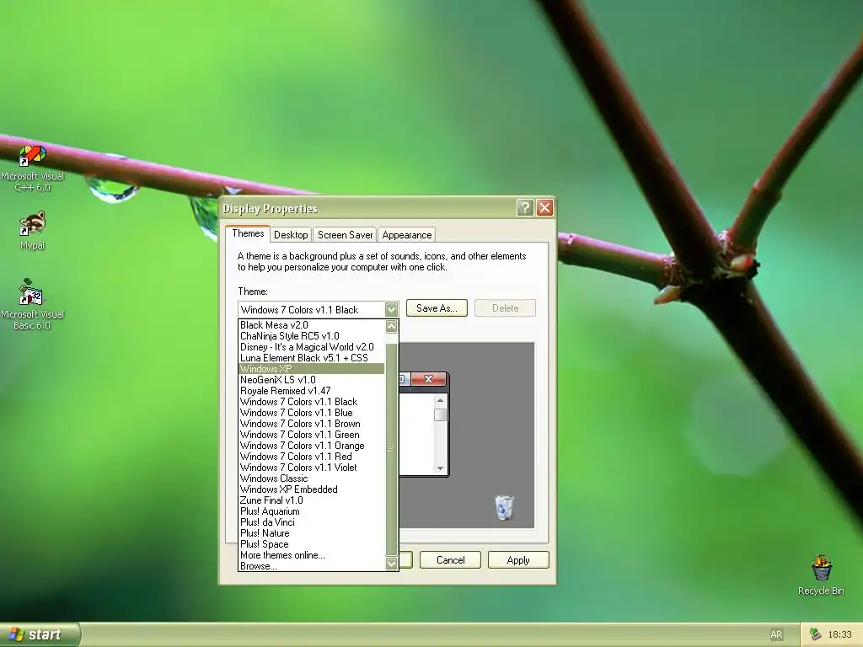Screen dimensions: 863x647
Task: Select the Mypal desktop shortcut
Action: pyautogui.click(x=32, y=231)
